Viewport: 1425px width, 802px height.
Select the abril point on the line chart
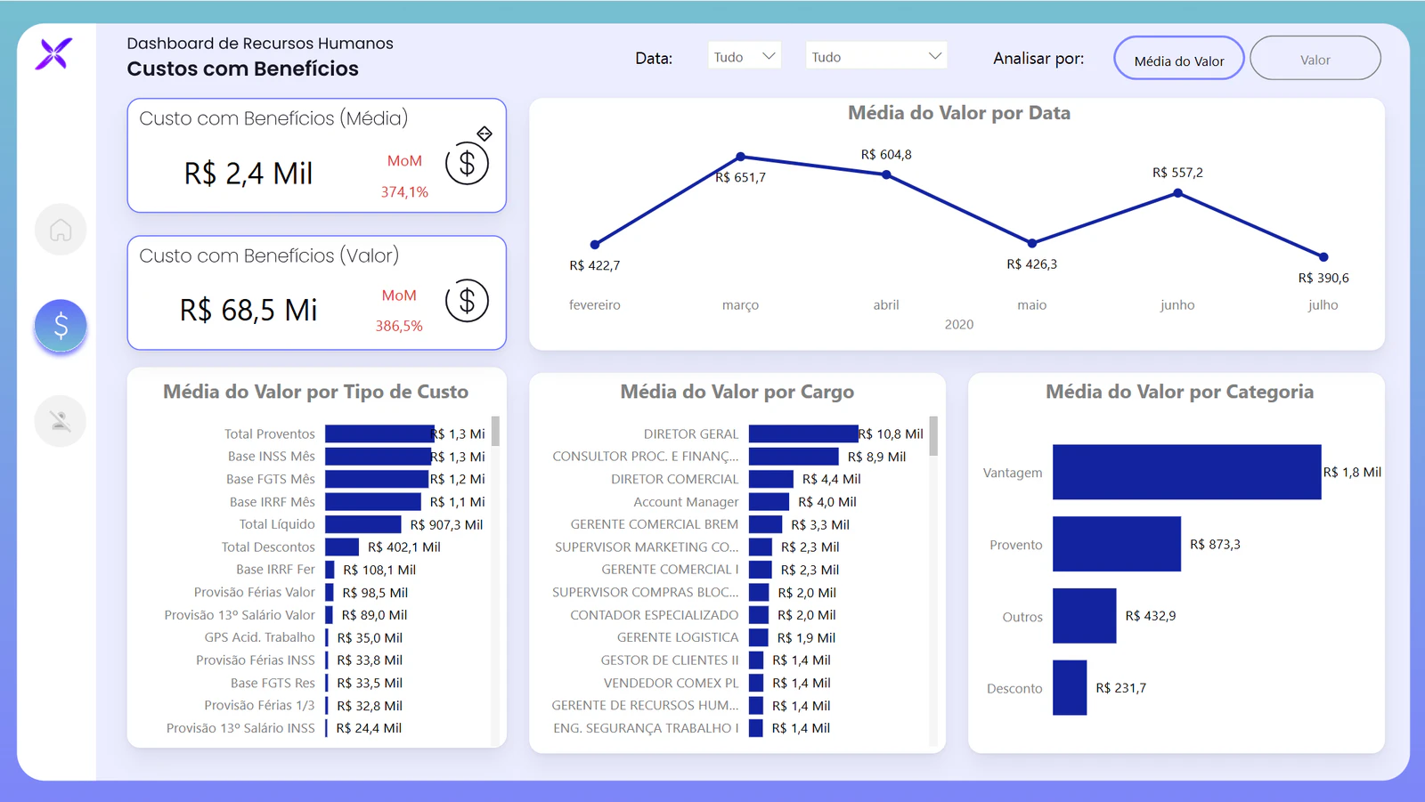point(886,174)
